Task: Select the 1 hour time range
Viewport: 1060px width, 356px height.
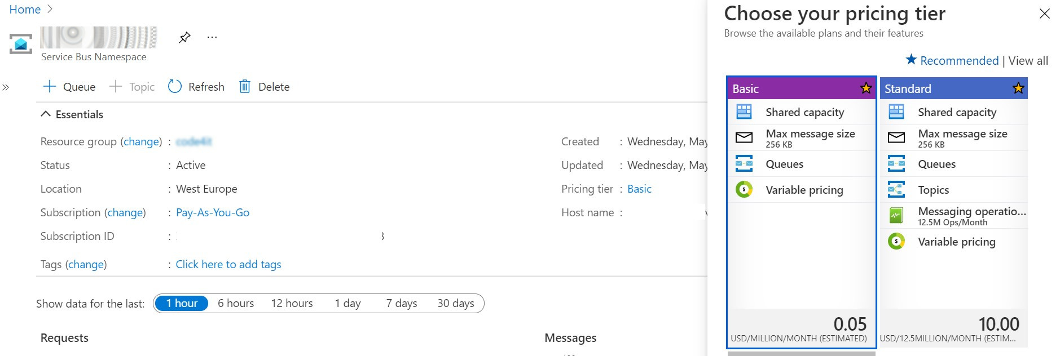Action: point(181,304)
